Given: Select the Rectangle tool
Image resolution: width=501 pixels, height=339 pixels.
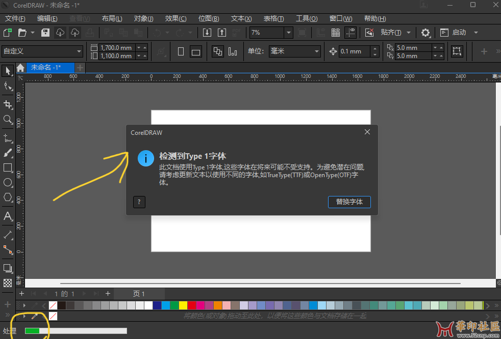Looking at the screenshot, I should click(x=8, y=168).
